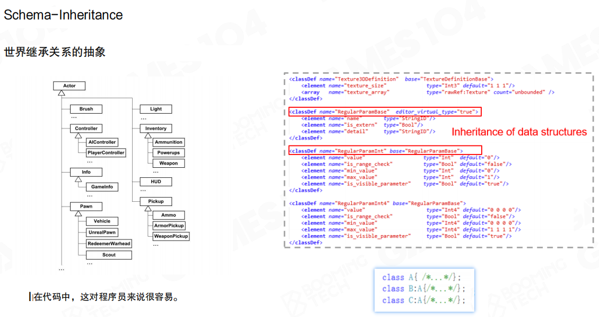Click the Schema-Inheritance slide title
Viewport: 599px width, 317px height.
coord(63,15)
